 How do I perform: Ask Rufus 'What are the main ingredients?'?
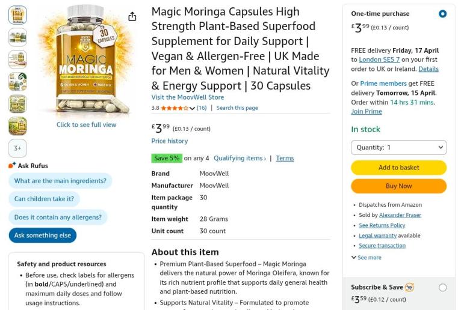click(x=60, y=181)
